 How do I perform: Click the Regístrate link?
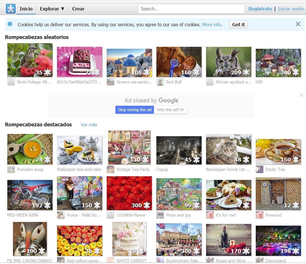point(260,9)
